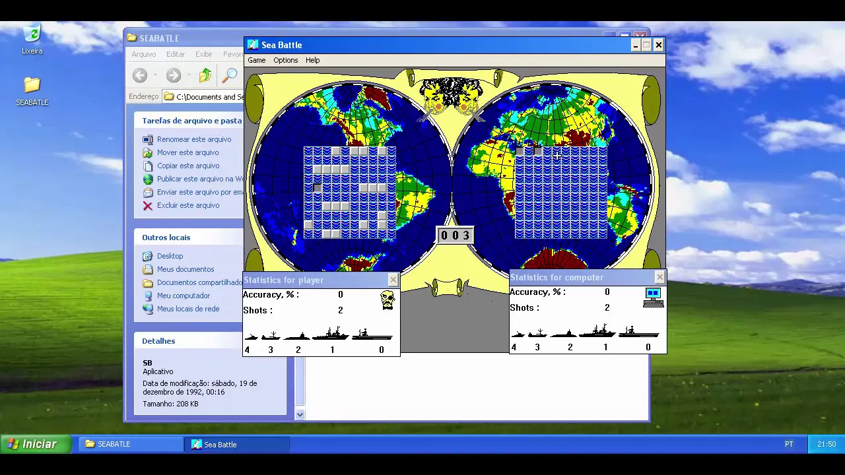Close the Statistics for player panel

click(393, 280)
